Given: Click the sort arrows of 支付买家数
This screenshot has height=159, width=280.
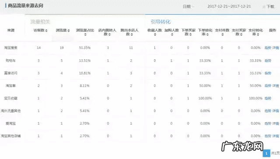Looking at the screenshot, I should pyautogui.click(x=241, y=34).
